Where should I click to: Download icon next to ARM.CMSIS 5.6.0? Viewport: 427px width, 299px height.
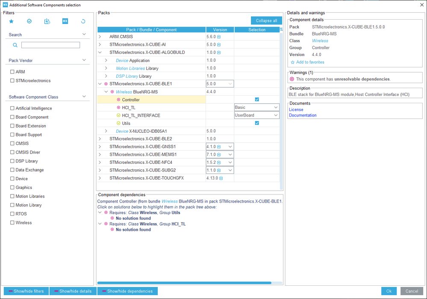coord(219,37)
